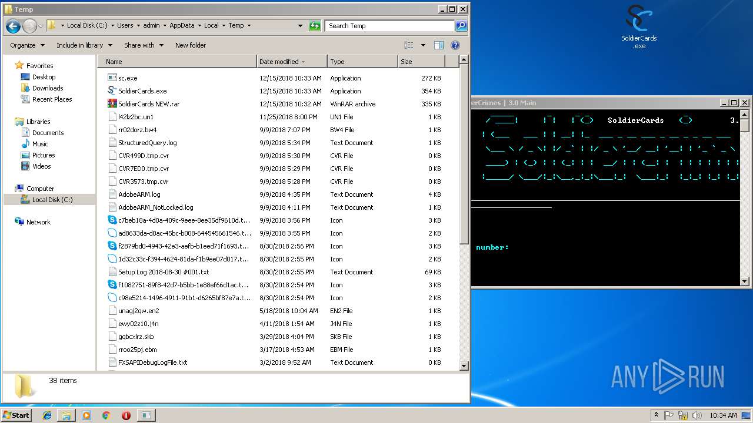Click the search magnifier icon
Viewport: 753px width, 423px height.
pos(461,26)
